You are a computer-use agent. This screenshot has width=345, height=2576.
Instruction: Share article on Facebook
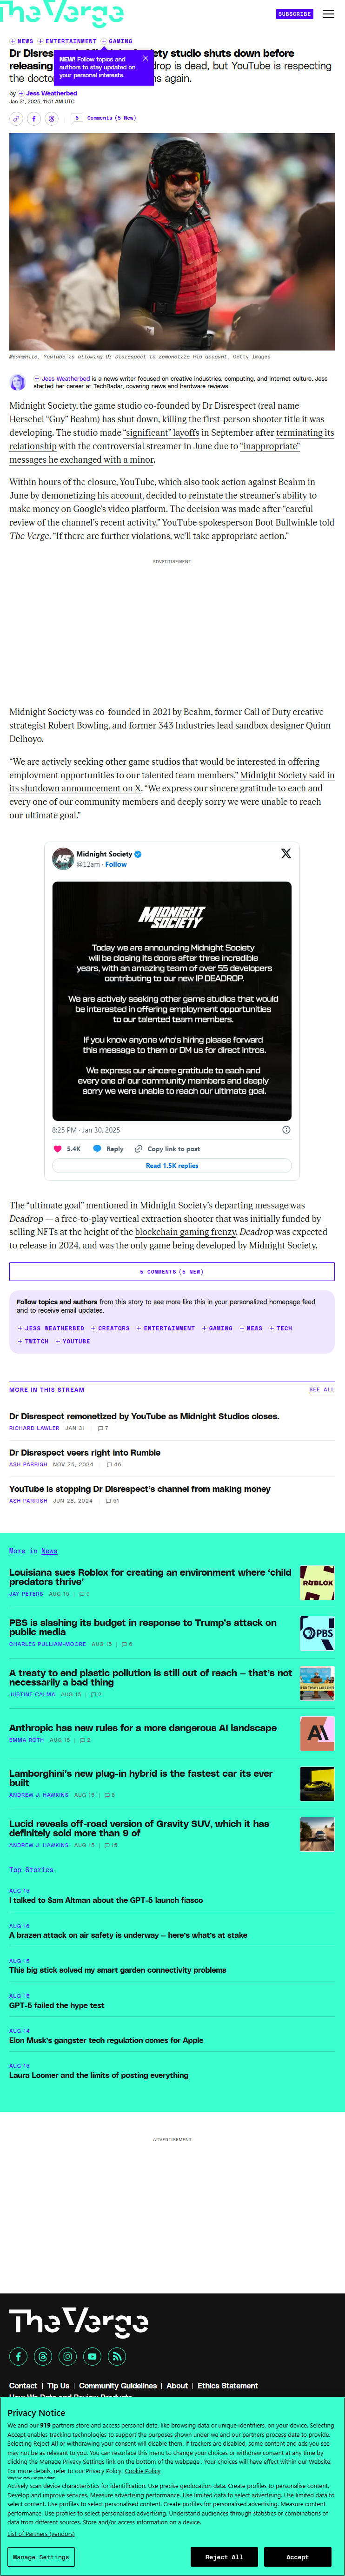[34, 118]
